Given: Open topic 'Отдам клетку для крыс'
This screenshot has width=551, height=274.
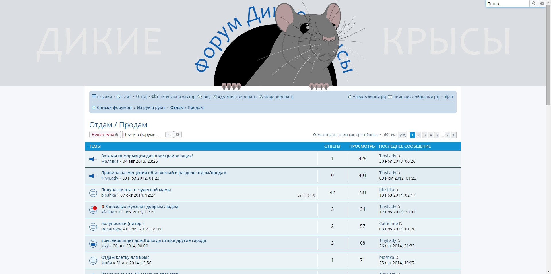Looking at the screenshot, I should point(125,257).
